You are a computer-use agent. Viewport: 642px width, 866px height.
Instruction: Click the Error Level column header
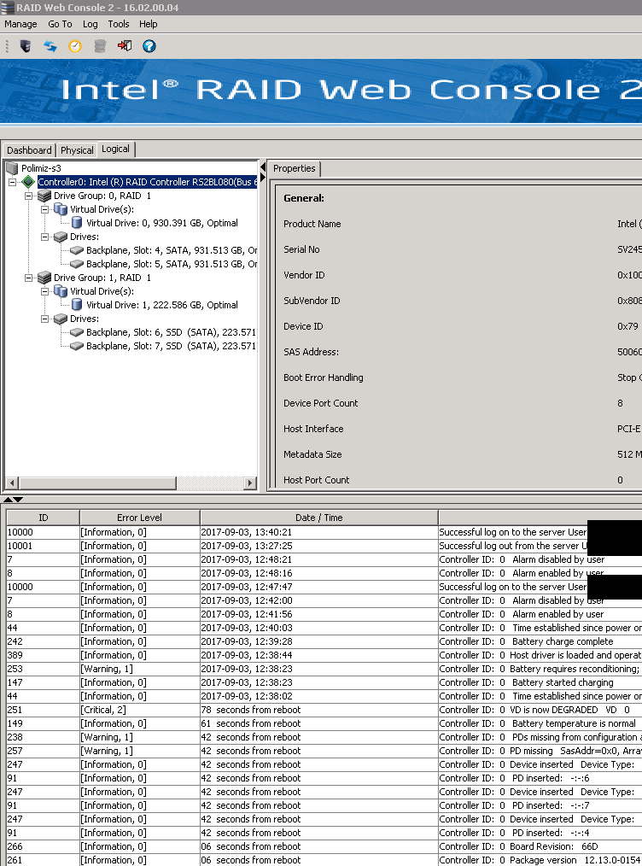click(x=139, y=518)
